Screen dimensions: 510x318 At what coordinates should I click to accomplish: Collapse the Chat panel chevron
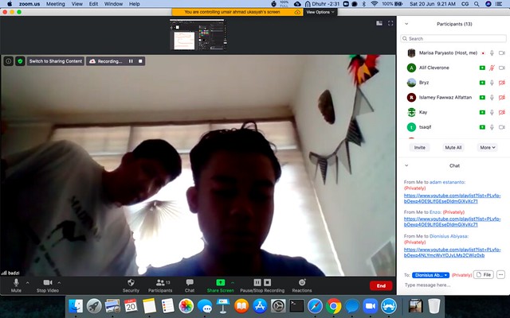tap(407, 165)
